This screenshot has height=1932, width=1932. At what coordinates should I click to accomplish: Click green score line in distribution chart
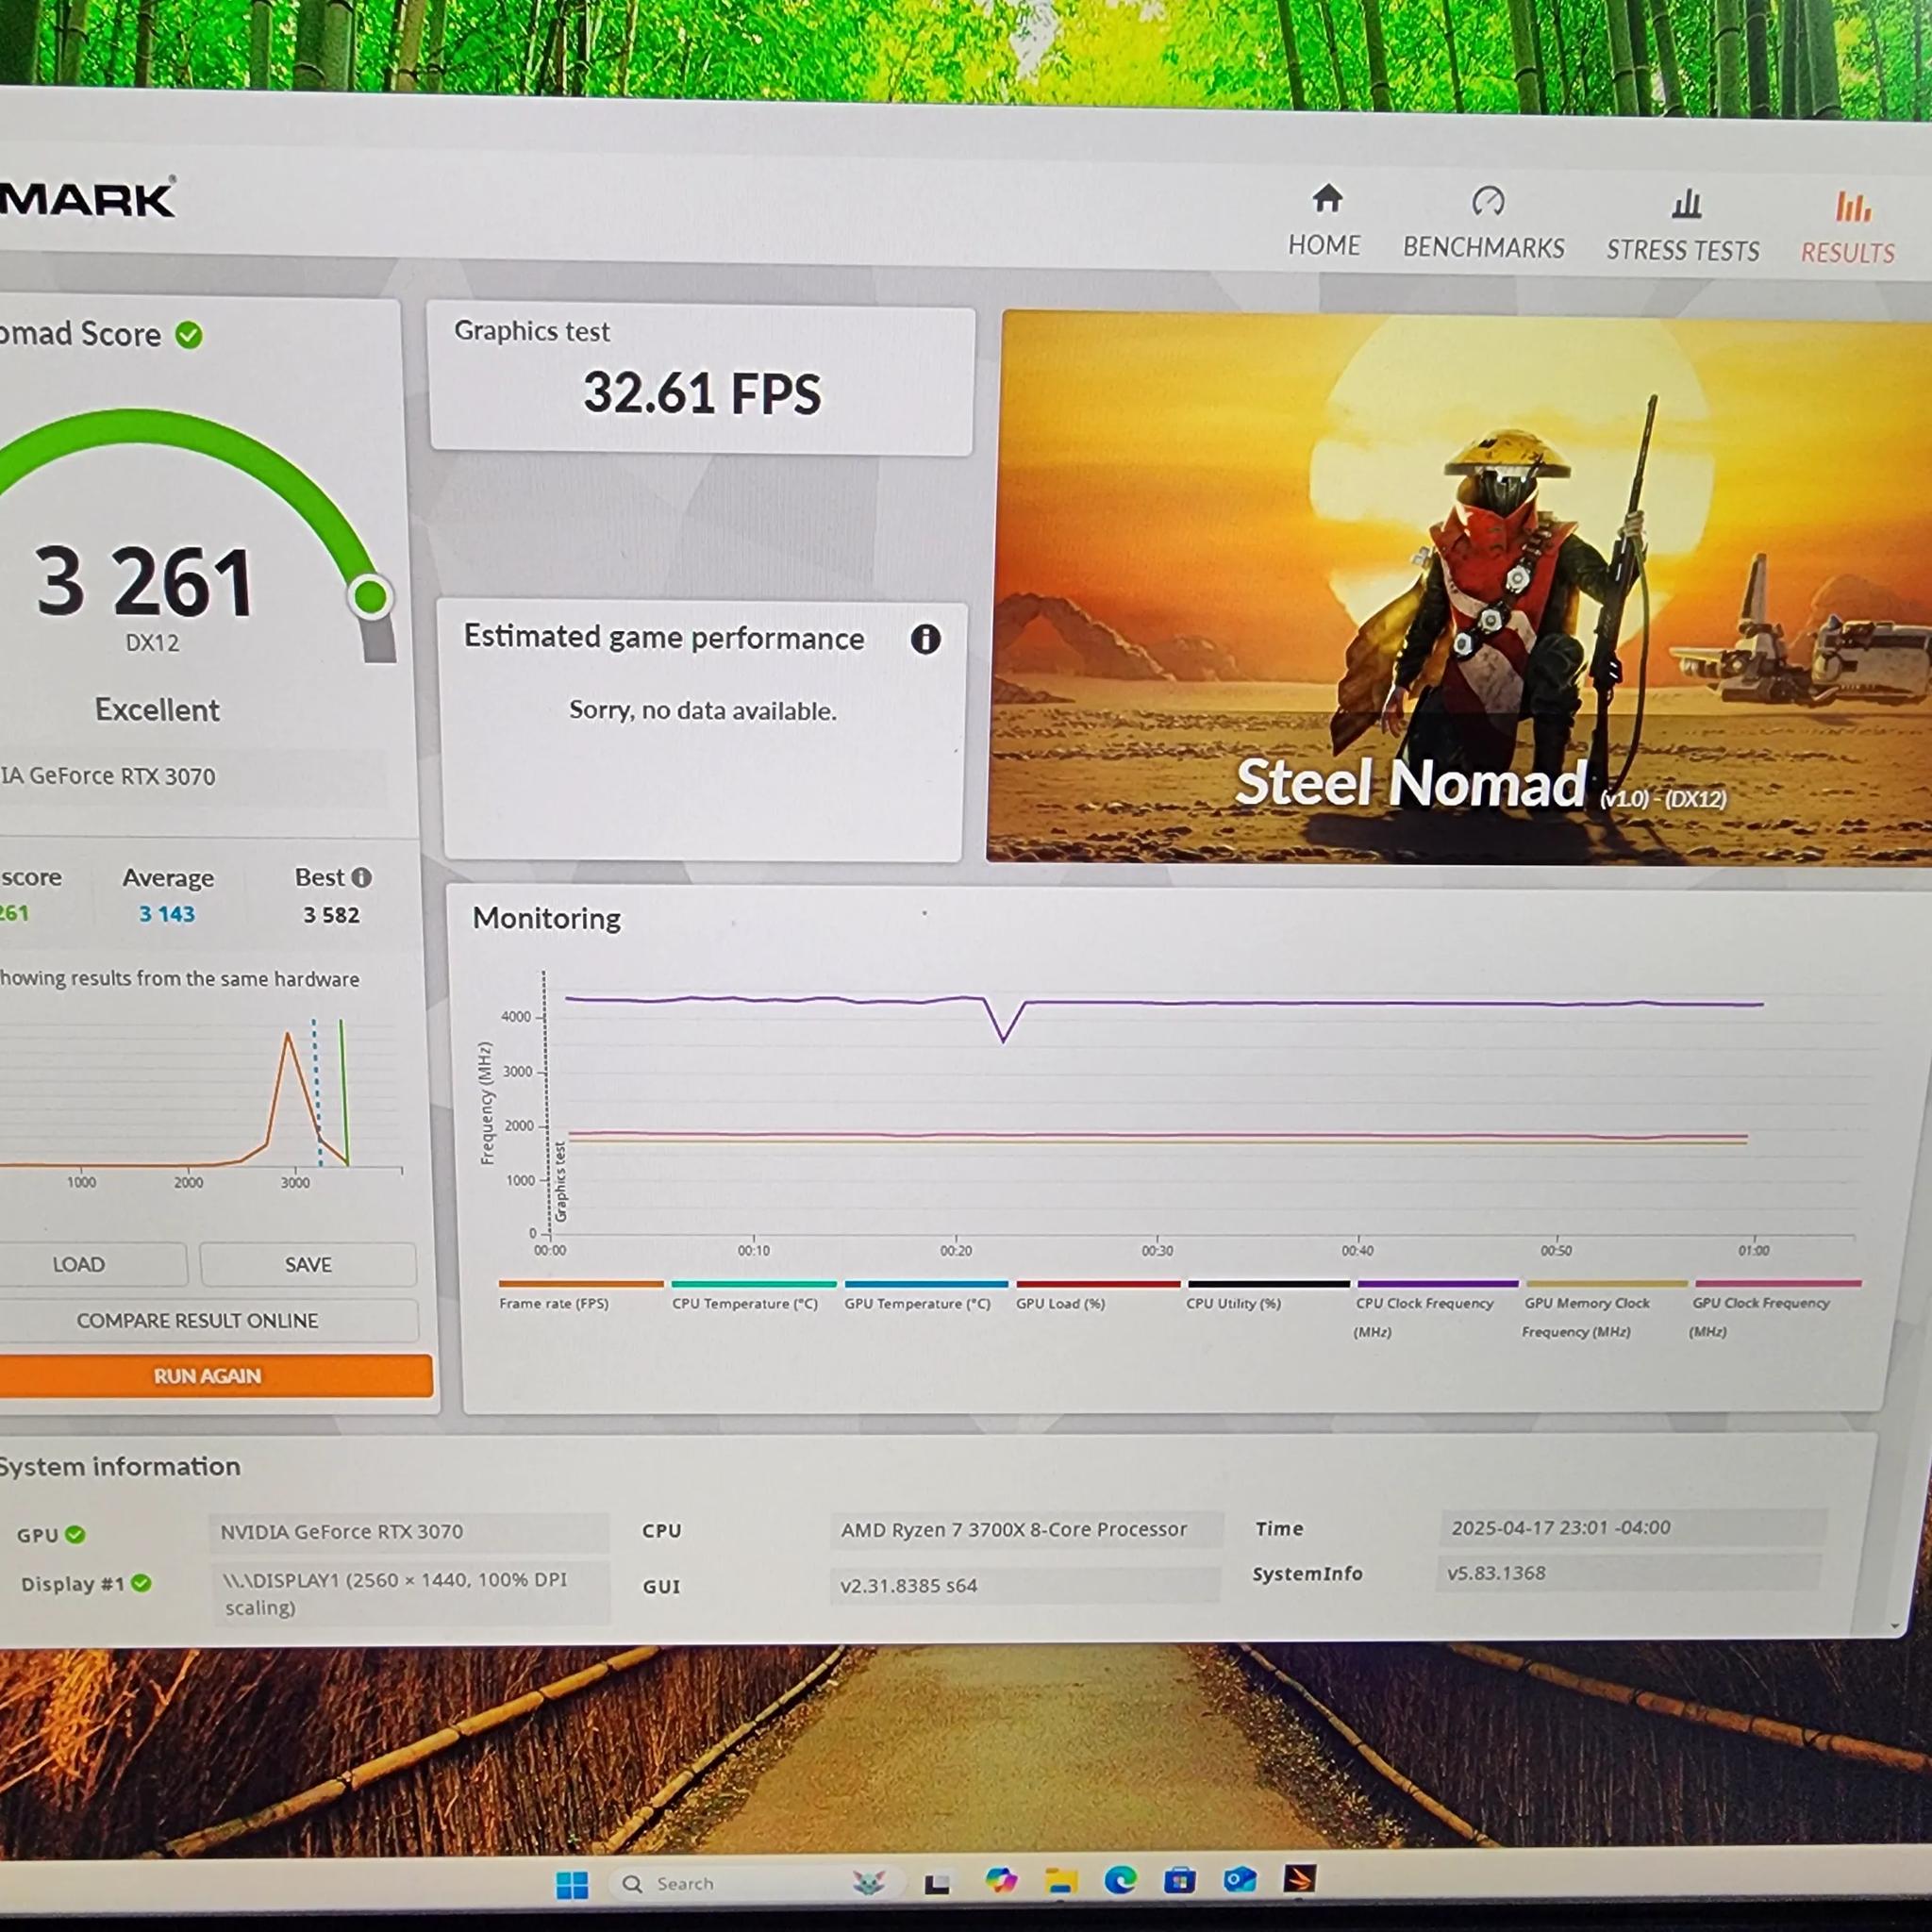pos(343,1092)
